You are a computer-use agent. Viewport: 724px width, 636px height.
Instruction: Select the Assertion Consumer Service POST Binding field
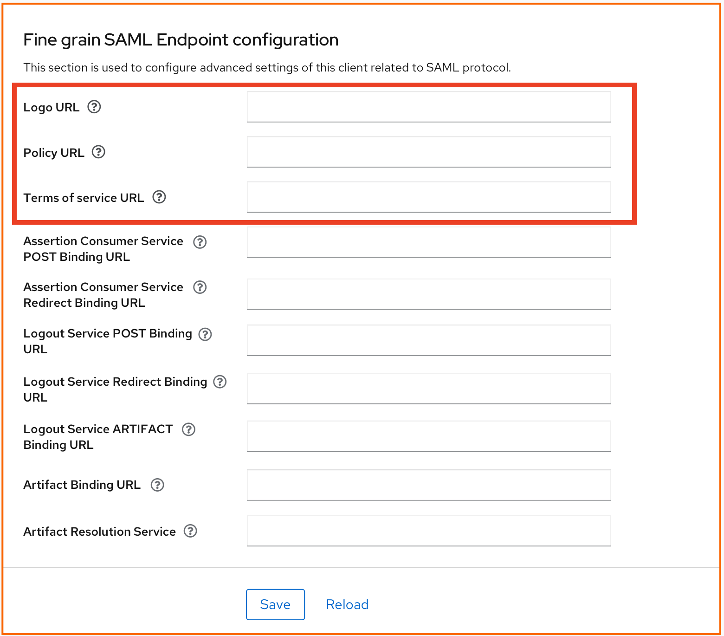point(428,242)
